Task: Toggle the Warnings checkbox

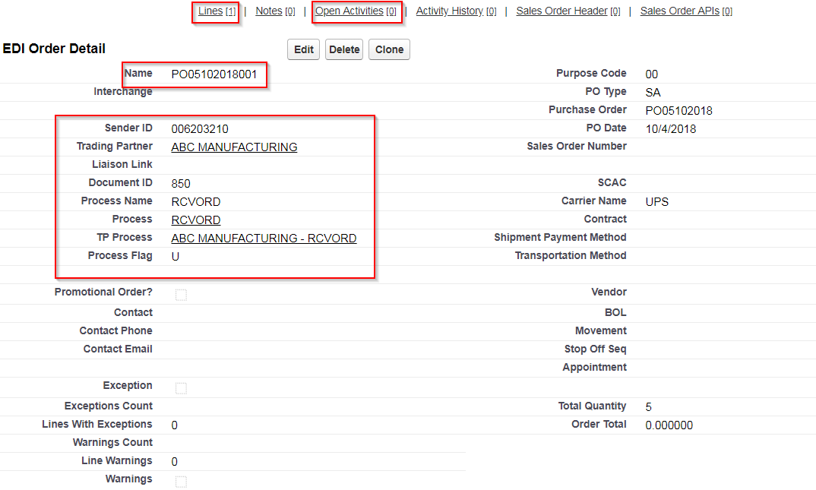Action: [181, 482]
